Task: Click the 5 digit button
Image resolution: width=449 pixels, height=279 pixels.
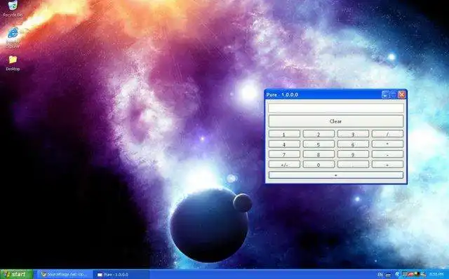Action: [319, 144]
